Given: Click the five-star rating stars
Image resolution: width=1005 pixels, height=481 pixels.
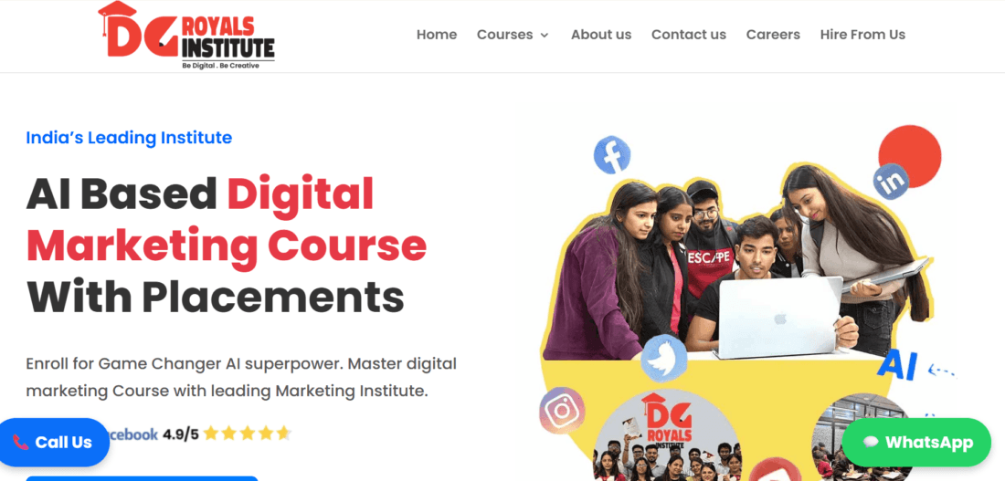Looking at the screenshot, I should point(248,434).
